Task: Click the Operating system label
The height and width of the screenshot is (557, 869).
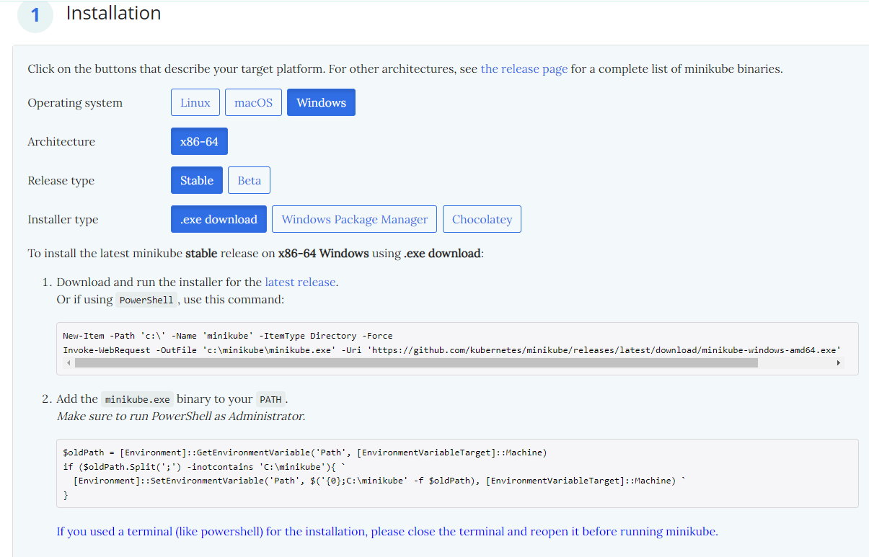Action: tap(75, 102)
